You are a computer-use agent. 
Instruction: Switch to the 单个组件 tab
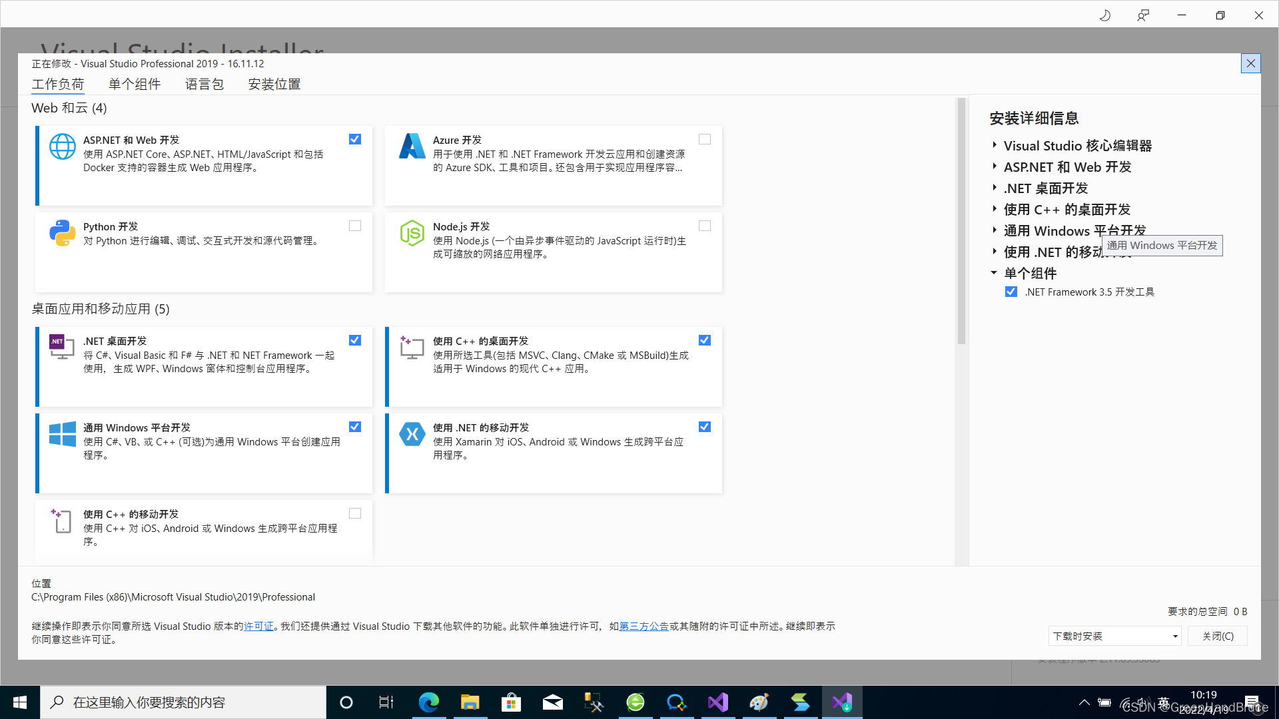click(x=135, y=84)
